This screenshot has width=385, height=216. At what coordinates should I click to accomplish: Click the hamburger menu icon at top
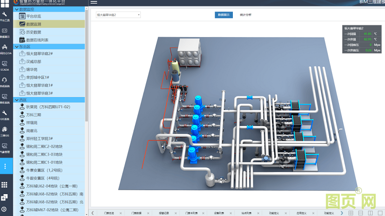coord(93,2)
